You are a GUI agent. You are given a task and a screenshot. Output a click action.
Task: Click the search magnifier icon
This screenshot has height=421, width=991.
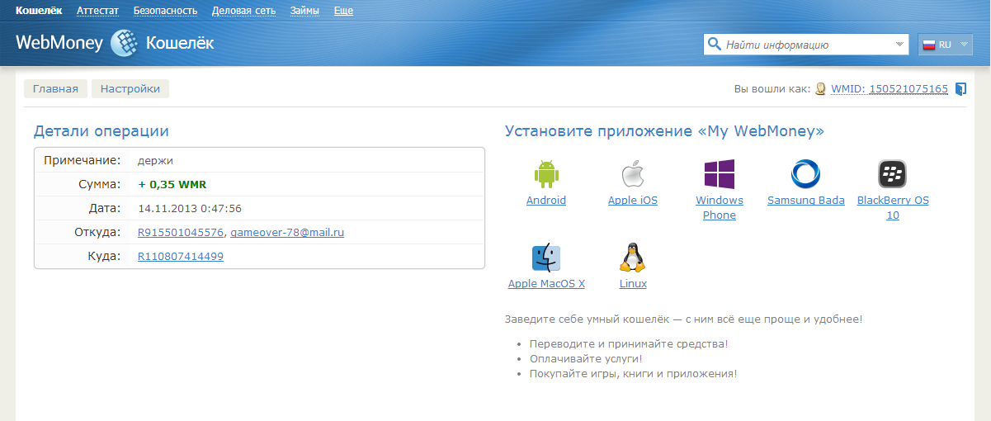click(x=713, y=45)
